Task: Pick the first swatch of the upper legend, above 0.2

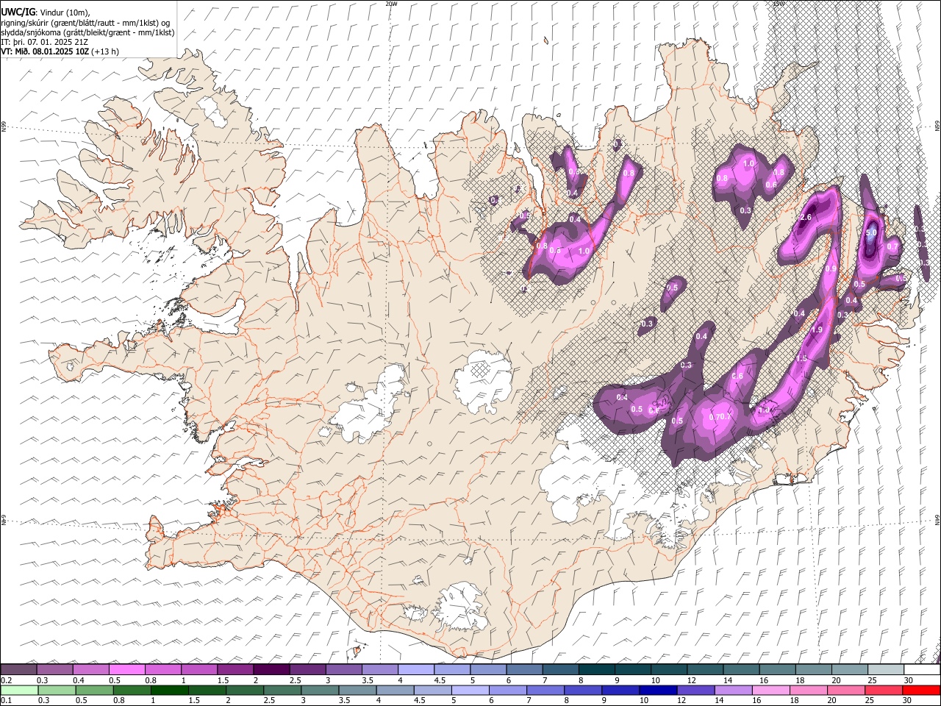Action: click(x=18, y=669)
